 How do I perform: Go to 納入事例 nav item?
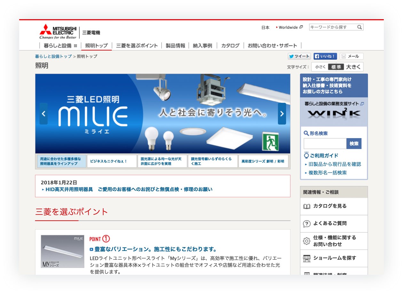click(202, 46)
